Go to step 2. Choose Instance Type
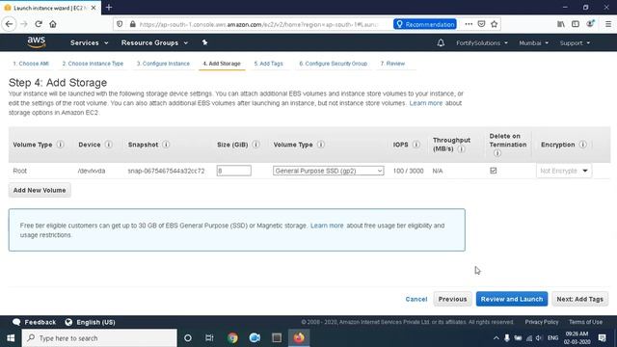Screen dimensions: 617x347 click(x=93, y=64)
